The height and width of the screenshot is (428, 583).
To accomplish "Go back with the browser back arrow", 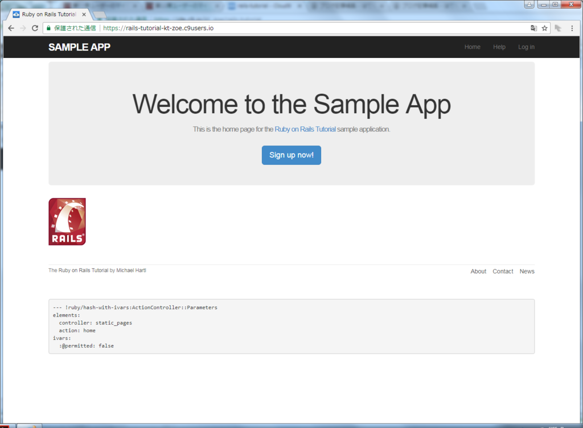I will point(11,28).
